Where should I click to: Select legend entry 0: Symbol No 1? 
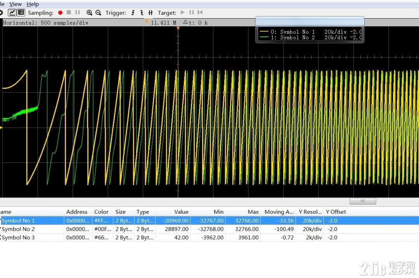(310, 32)
